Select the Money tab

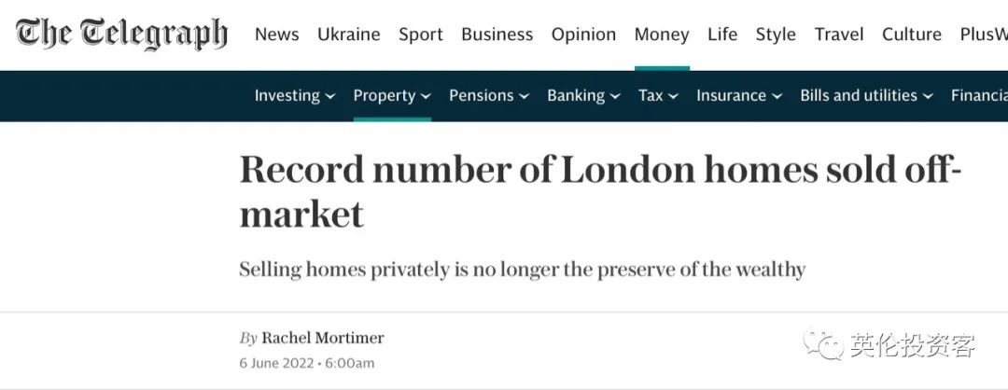(x=662, y=35)
